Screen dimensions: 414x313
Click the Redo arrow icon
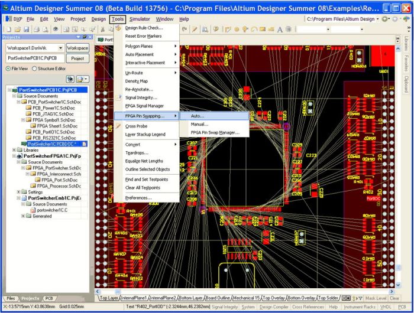pos(185,30)
